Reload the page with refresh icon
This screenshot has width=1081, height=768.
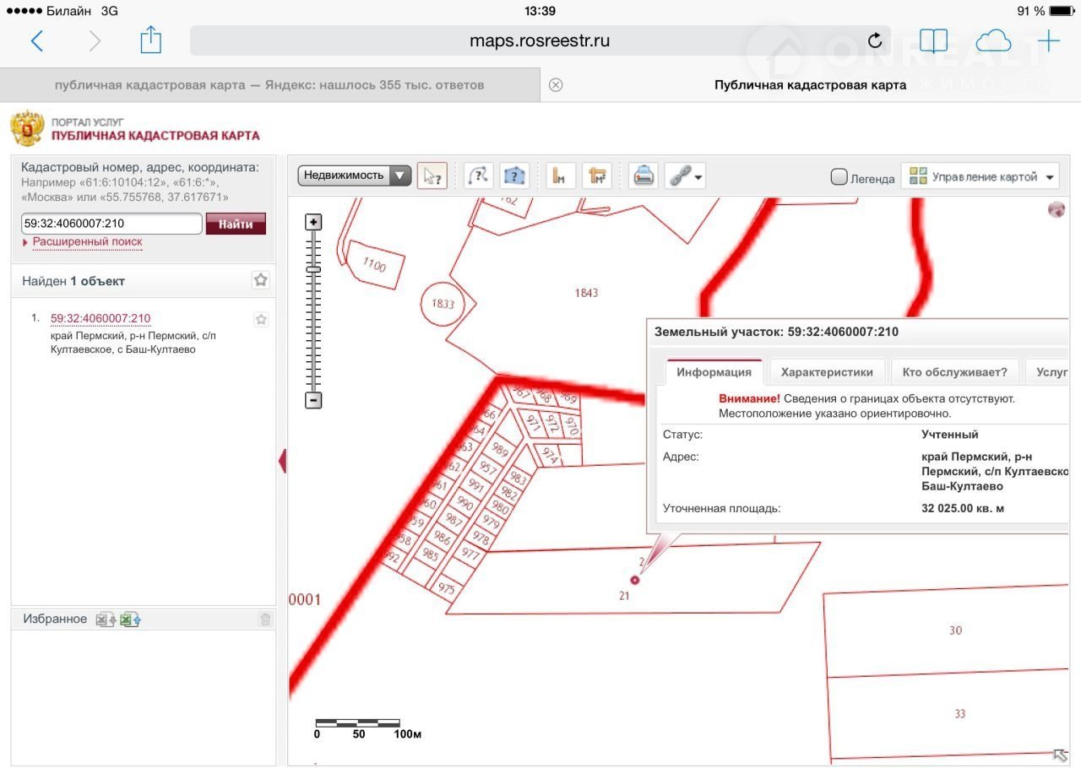875,41
